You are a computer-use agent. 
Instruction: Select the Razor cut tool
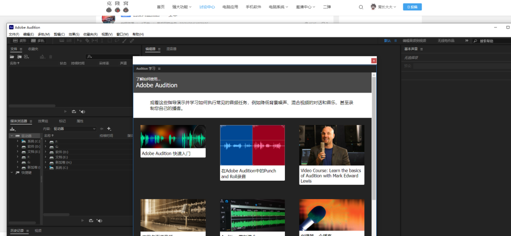click(x=87, y=41)
